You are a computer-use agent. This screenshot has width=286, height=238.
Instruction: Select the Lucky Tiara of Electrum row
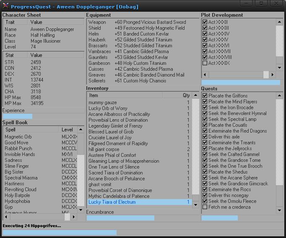140,202
